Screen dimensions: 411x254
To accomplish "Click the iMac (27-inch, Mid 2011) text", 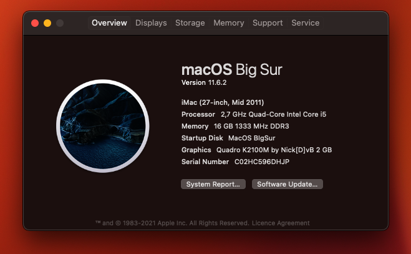I will 223,102.
